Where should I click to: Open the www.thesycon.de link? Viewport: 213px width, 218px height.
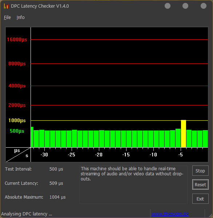(x=170, y=214)
